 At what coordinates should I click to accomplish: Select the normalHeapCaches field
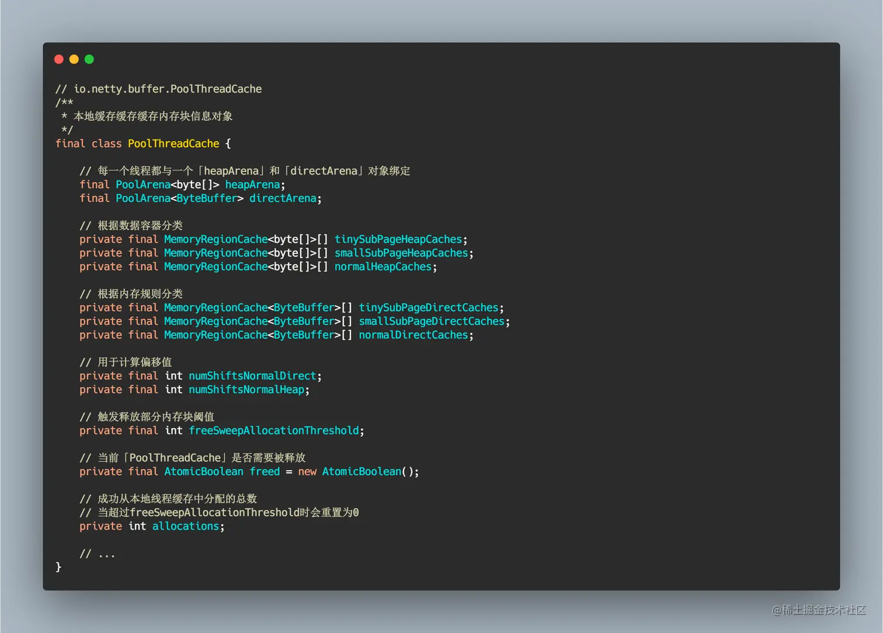tap(383, 266)
